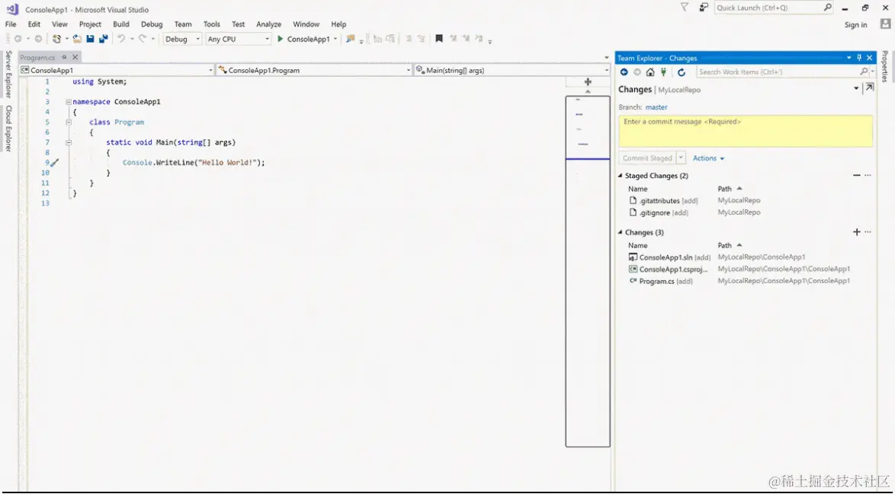
Task: Click the Open File folder icon
Action: tap(77, 39)
